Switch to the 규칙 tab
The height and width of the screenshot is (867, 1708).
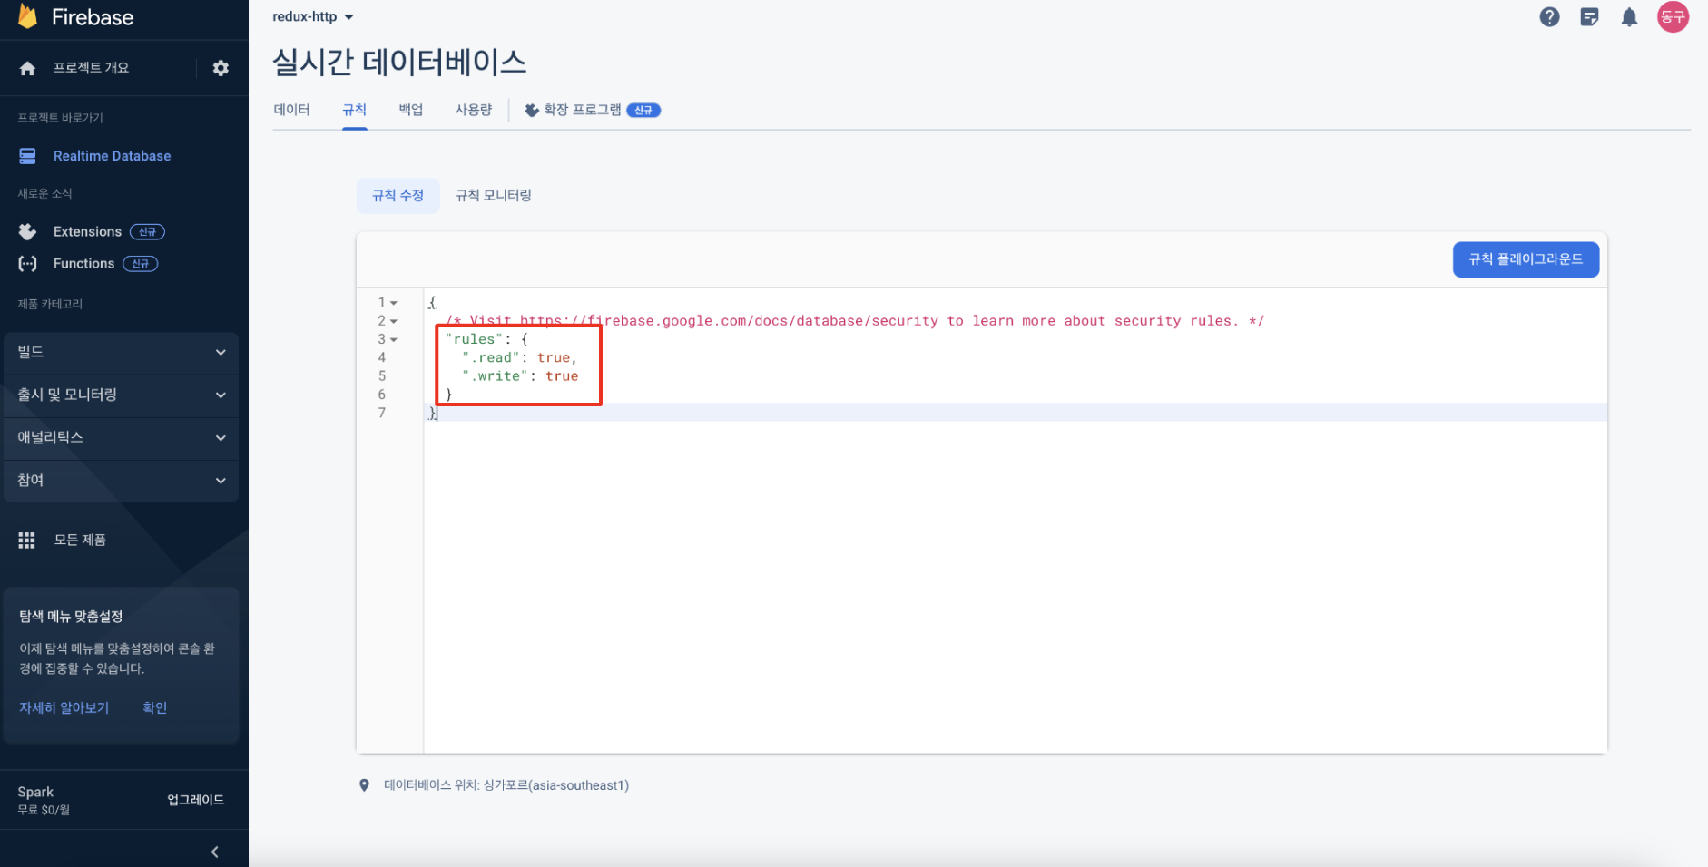[354, 110]
